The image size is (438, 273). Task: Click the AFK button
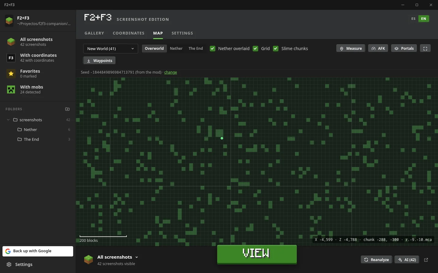(378, 48)
